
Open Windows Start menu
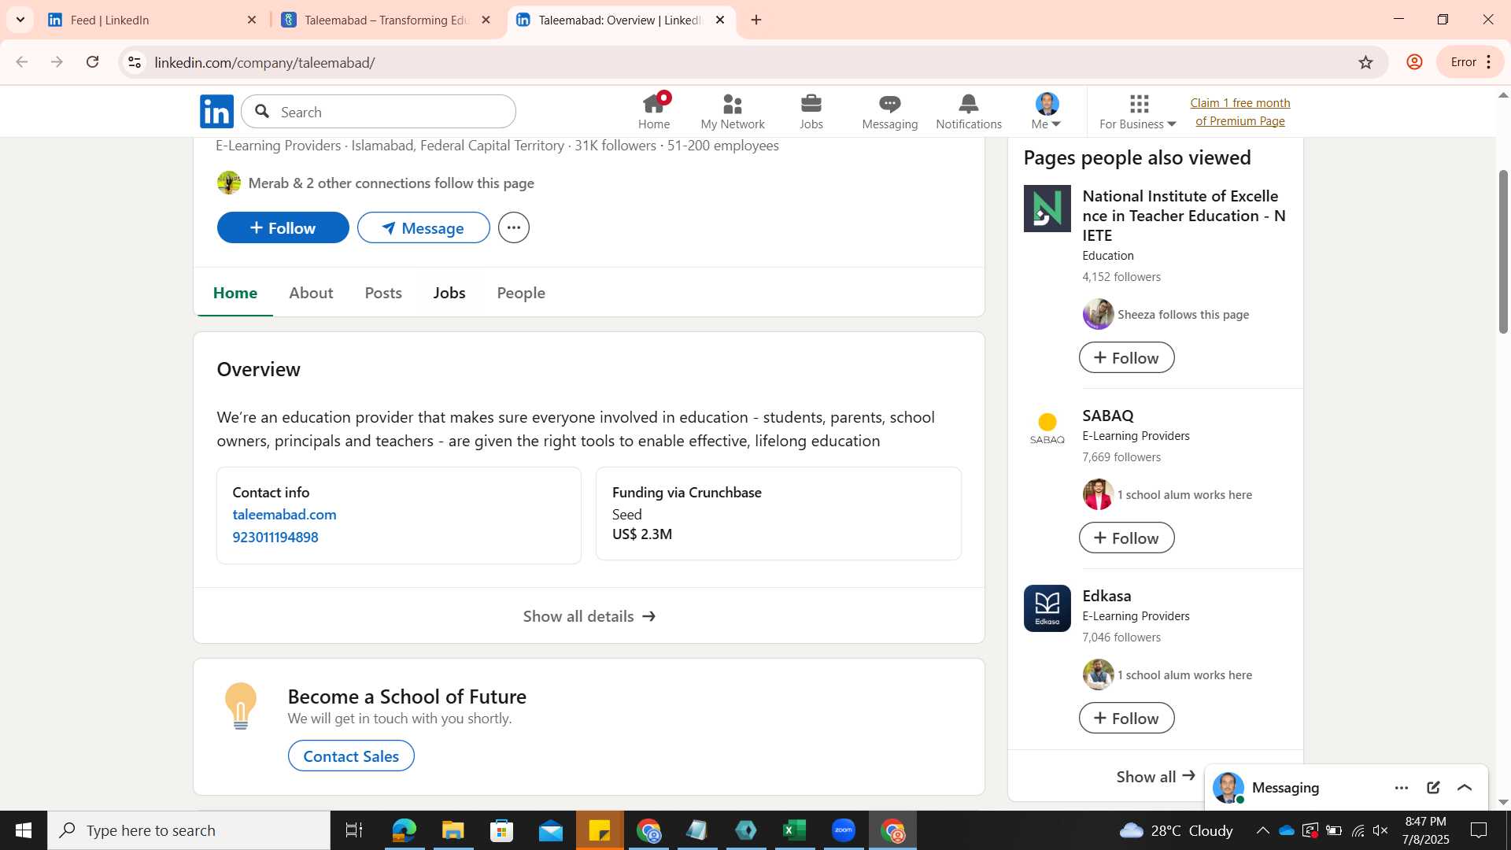coord(24,830)
